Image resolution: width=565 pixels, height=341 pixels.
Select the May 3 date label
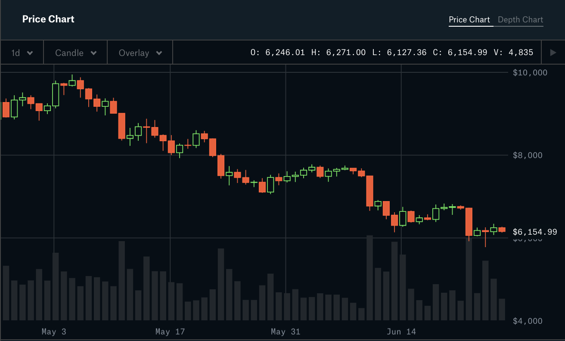click(54, 332)
